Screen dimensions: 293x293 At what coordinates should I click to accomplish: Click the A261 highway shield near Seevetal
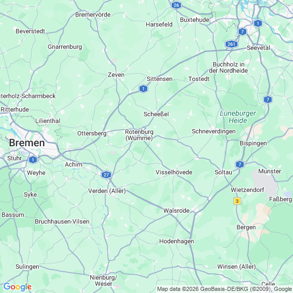[x=231, y=44]
